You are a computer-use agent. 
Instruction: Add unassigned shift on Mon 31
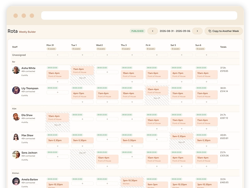click(57, 55)
